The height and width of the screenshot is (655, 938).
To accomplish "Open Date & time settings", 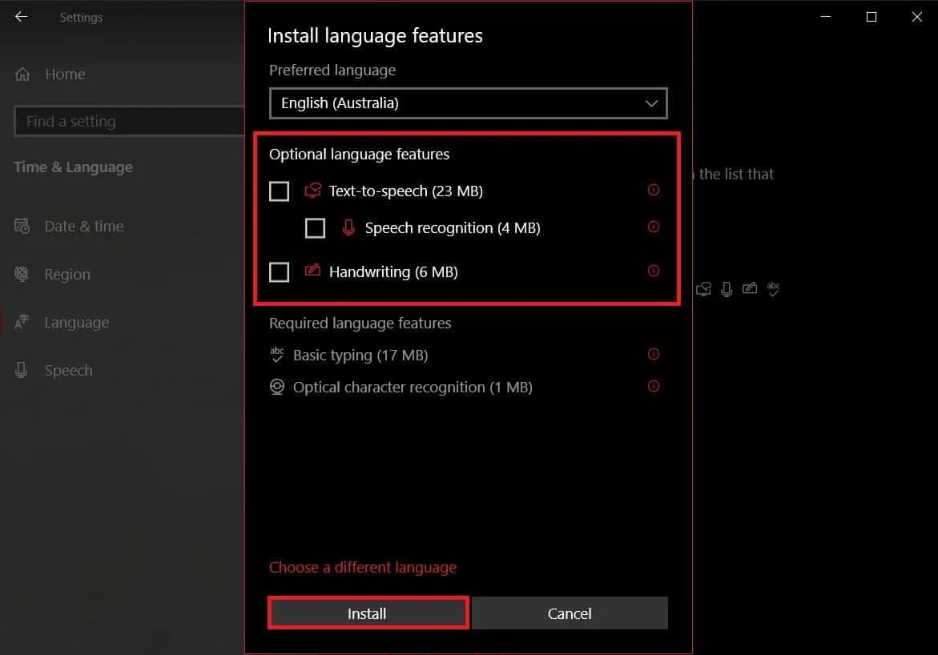I will point(86,226).
